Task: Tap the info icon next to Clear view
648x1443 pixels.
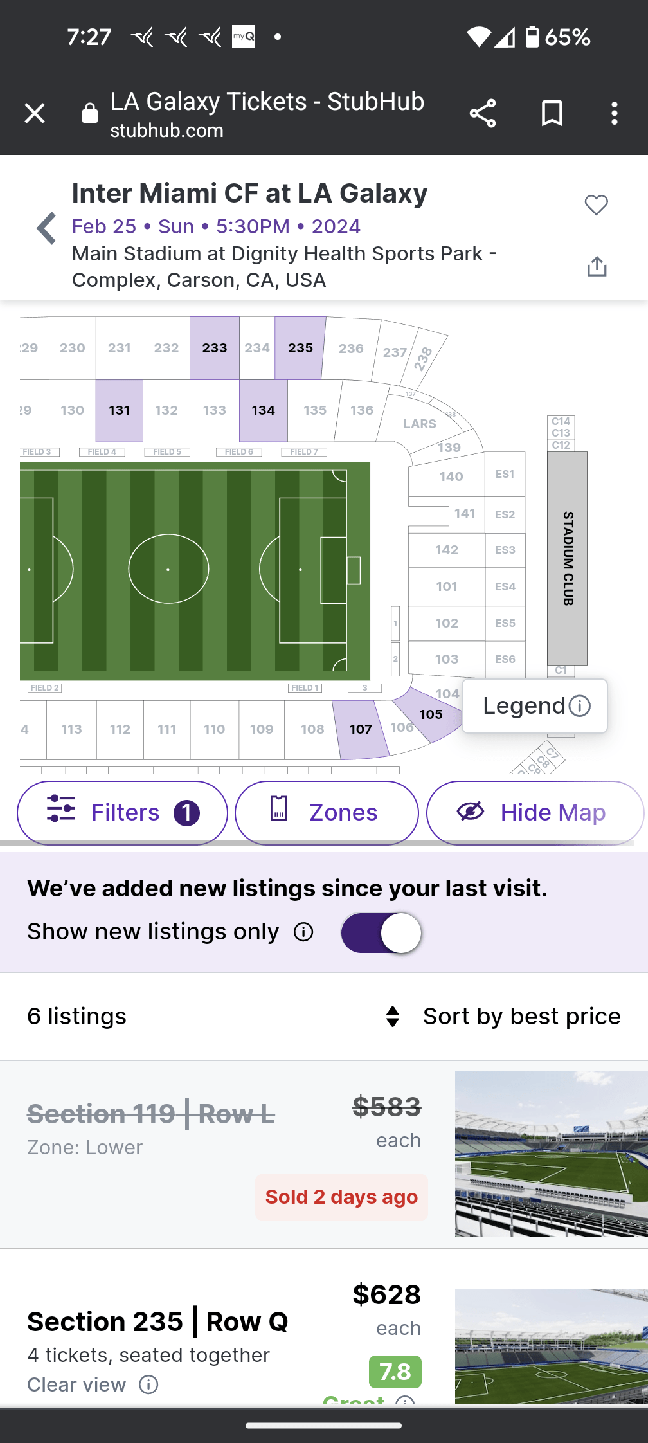Action: [148, 1385]
